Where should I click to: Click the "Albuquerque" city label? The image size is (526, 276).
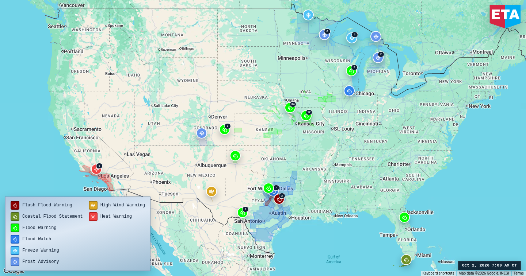pyautogui.click(x=212, y=165)
